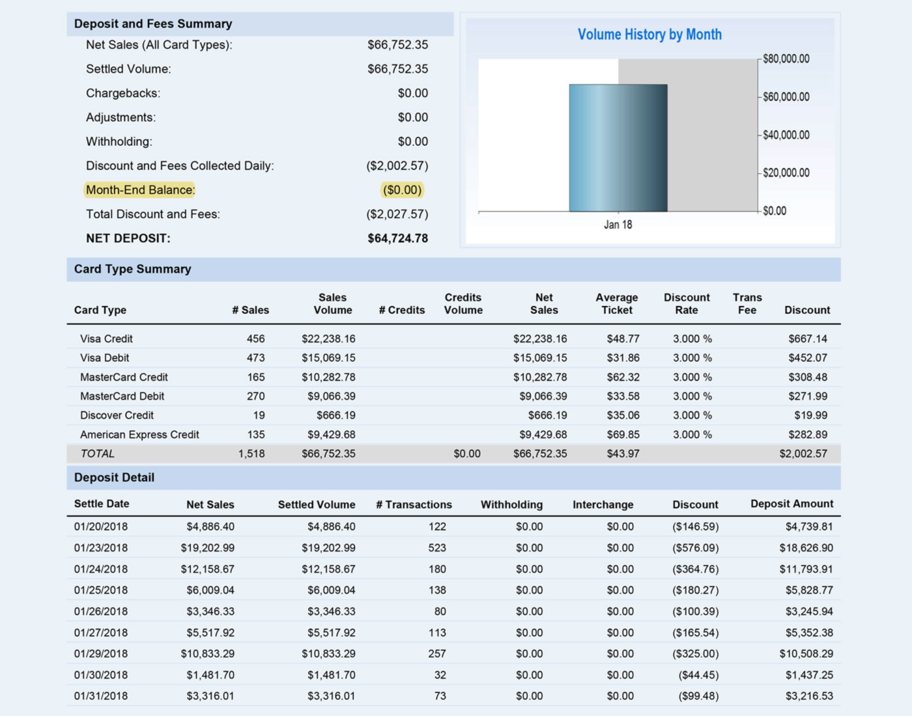
Task: Click the Card Type column header
Action: [100, 310]
